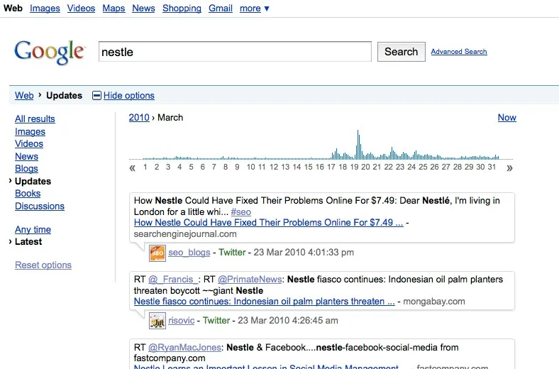This screenshot has height=369, width=559.
Task: Click the Web breadcrumb link
Action: pyautogui.click(x=24, y=96)
